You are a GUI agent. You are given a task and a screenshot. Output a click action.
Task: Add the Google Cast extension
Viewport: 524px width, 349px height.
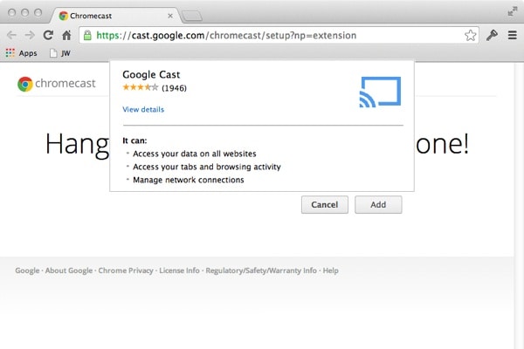coord(378,205)
